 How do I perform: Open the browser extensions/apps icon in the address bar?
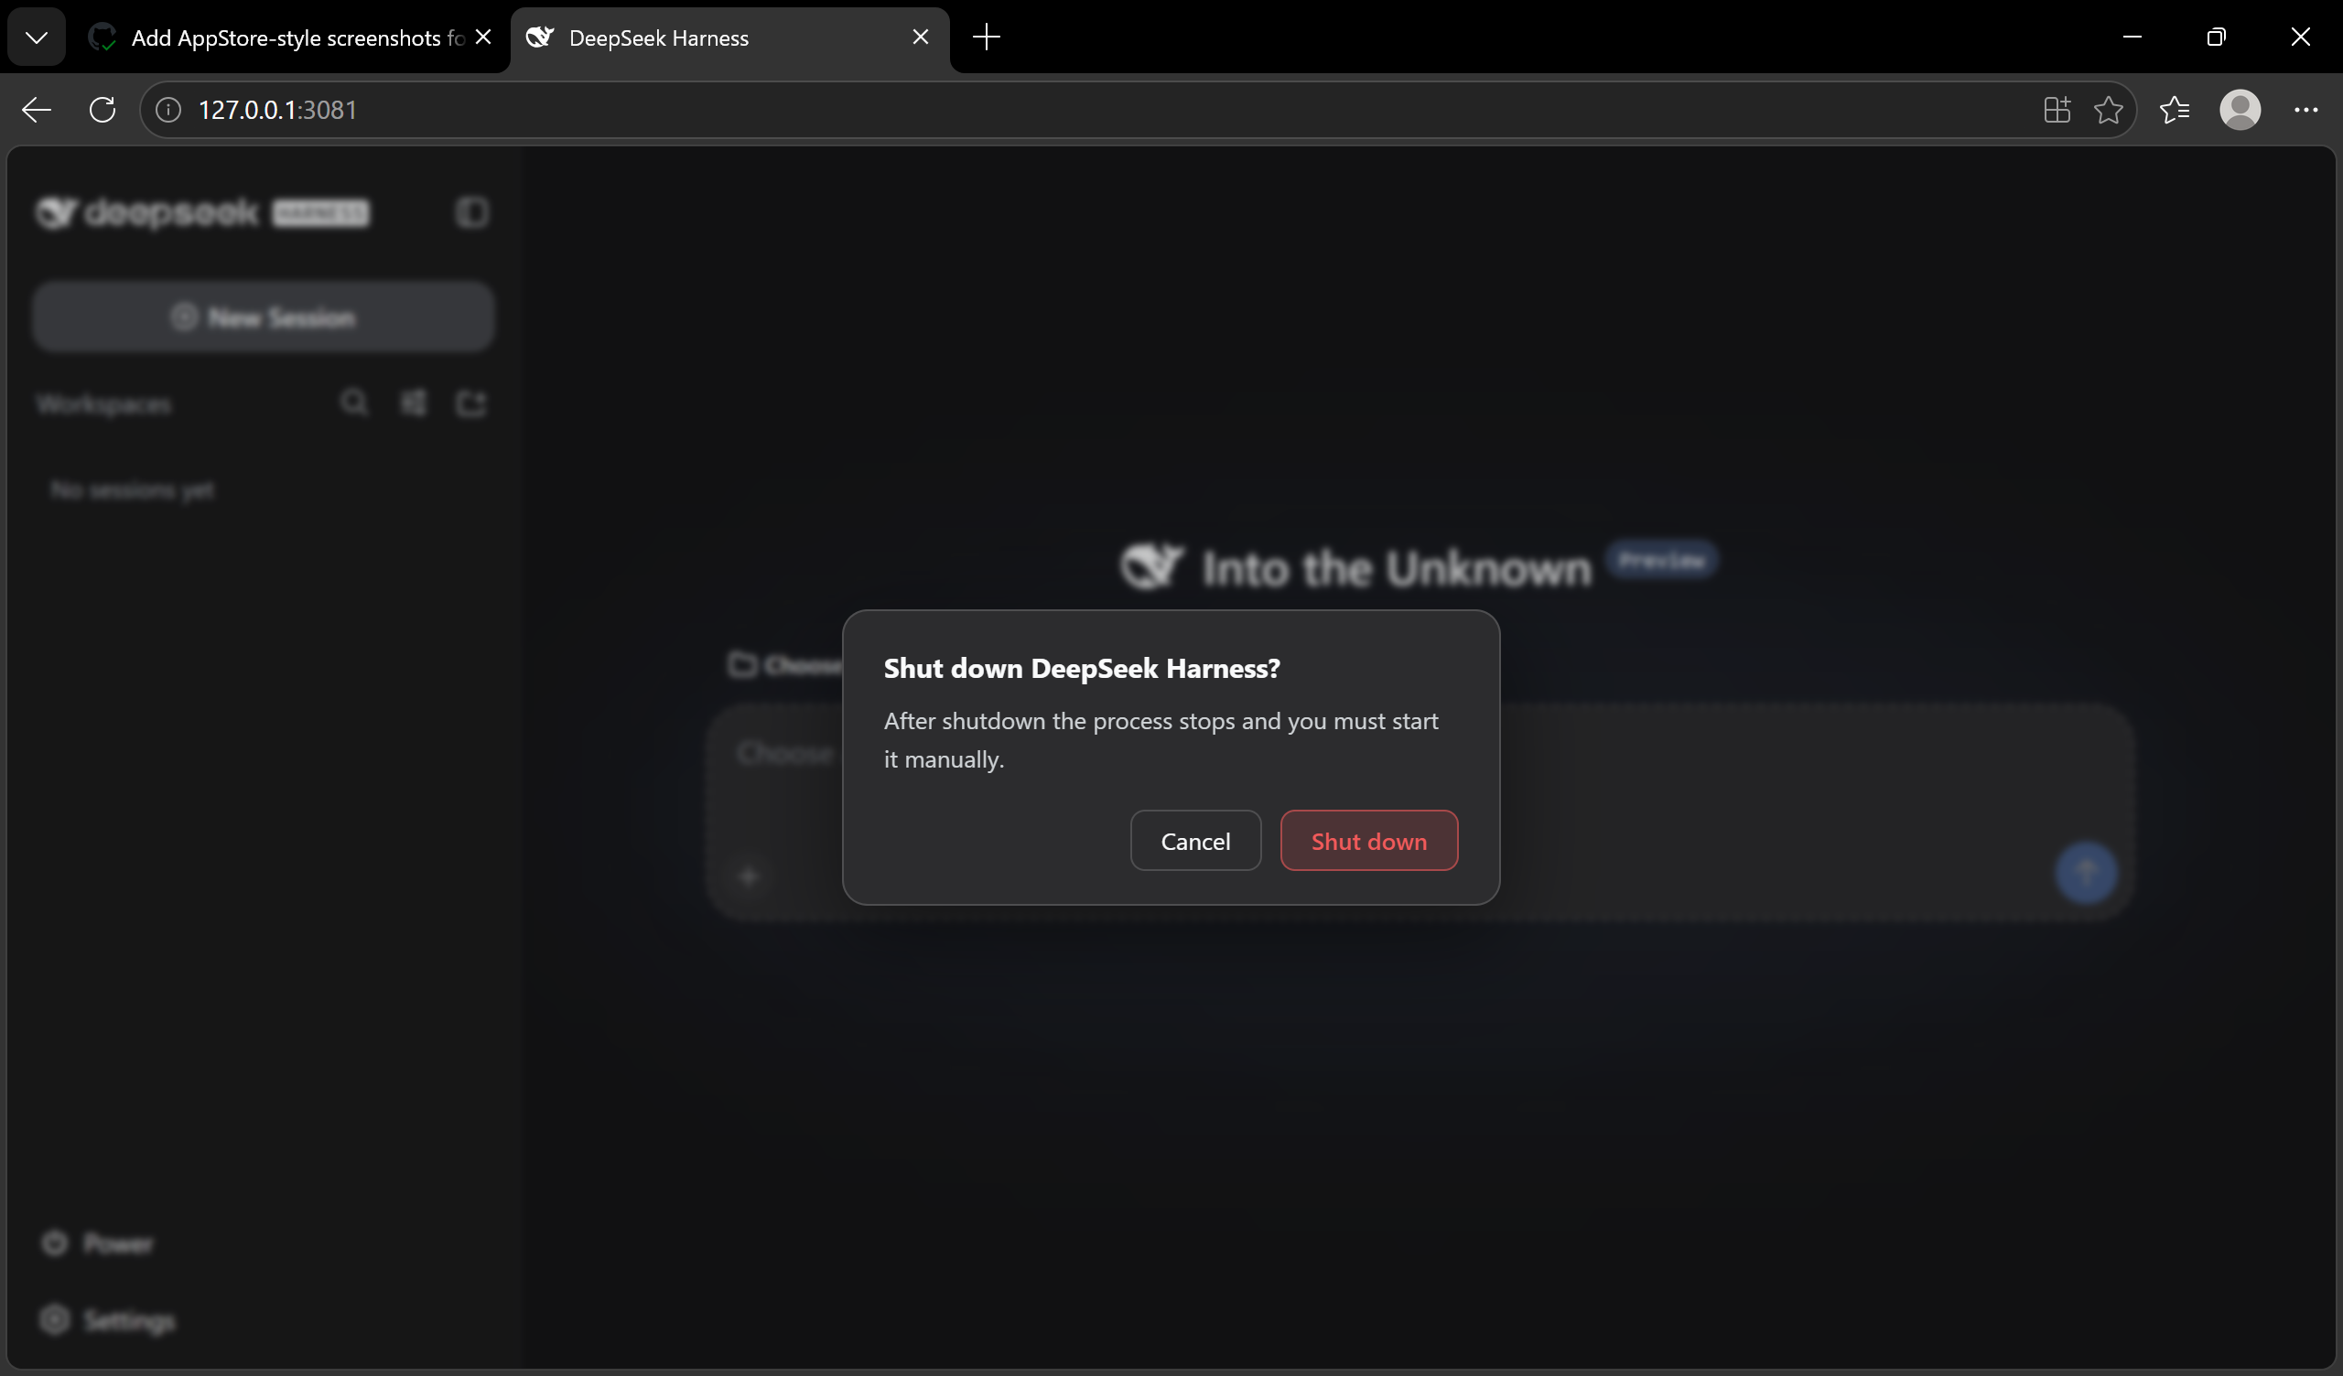click(x=2057, y=110)
